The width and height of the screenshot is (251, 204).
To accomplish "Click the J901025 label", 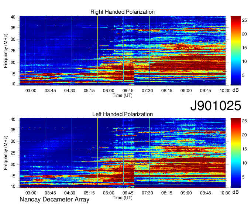I will (216, 106).
